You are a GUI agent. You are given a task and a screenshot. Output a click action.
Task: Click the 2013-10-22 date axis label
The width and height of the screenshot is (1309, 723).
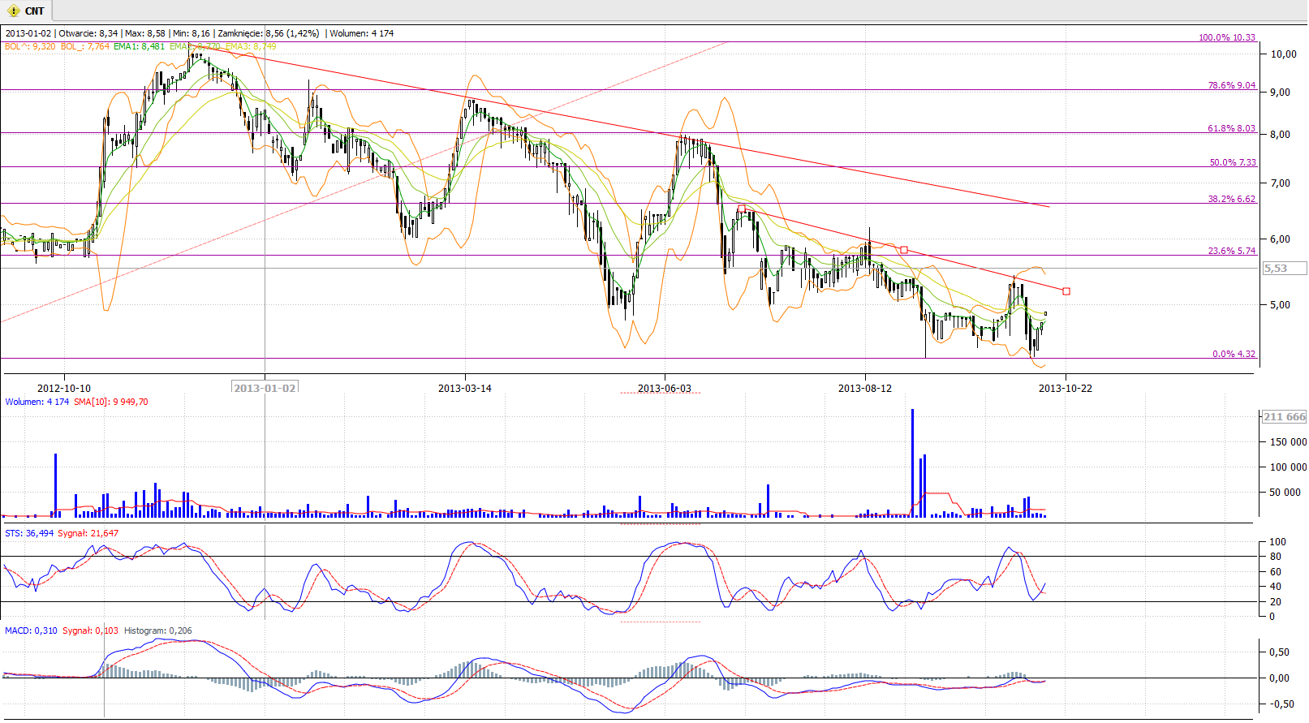1066,388
